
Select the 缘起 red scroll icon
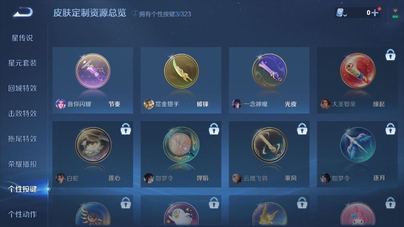(x=358, y=71)
